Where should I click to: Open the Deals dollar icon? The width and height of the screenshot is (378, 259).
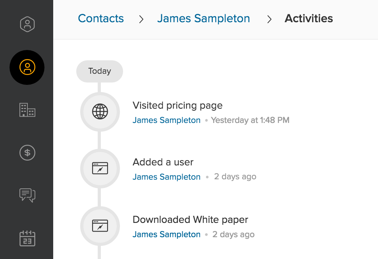(27, 153)
